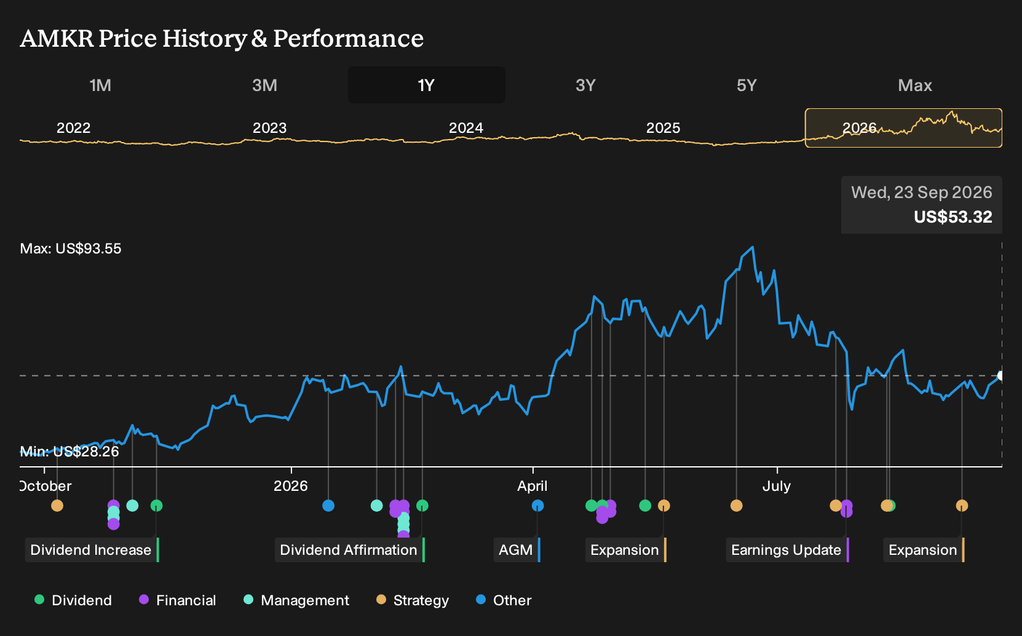Open the Earnings Update event label
Image resolution: width=1022 pixels, height=636 pixels.
(x=787, y=550)
